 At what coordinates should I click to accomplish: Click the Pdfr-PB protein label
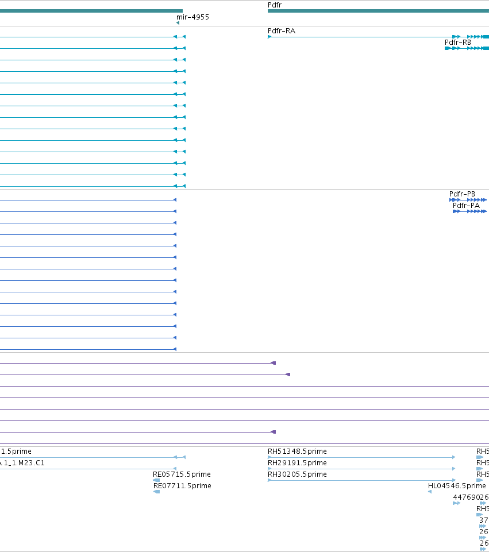click(462, 194)
